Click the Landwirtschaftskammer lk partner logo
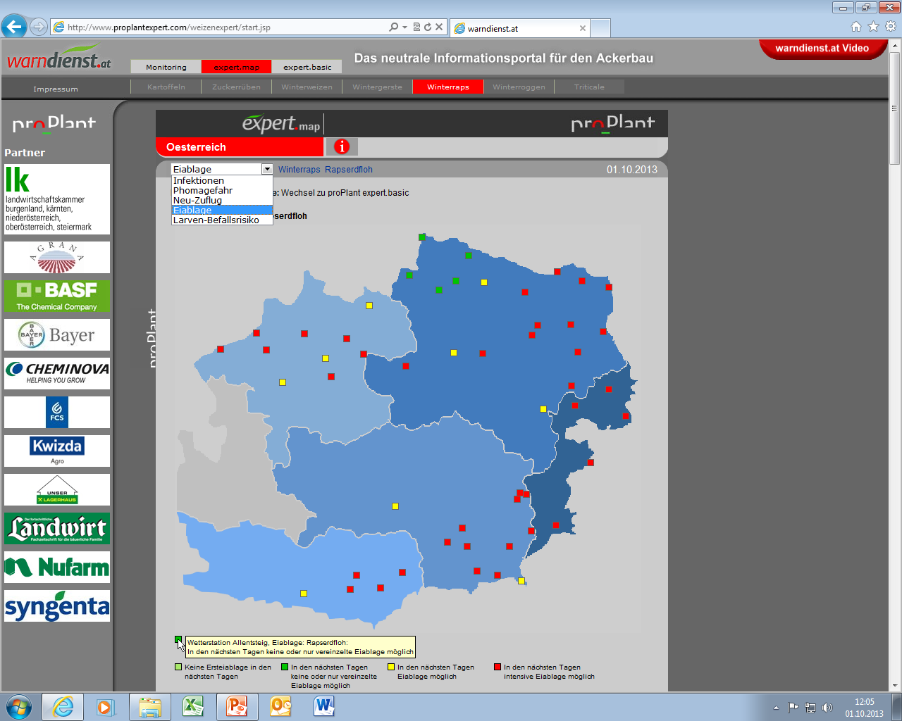 [57, 199]
